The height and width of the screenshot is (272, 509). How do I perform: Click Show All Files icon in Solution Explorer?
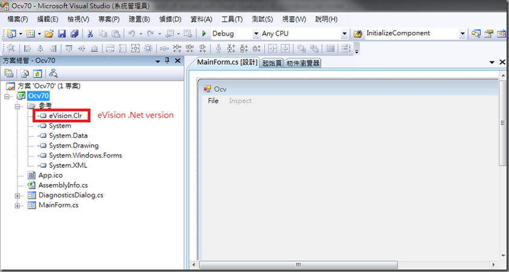point(25,74)
